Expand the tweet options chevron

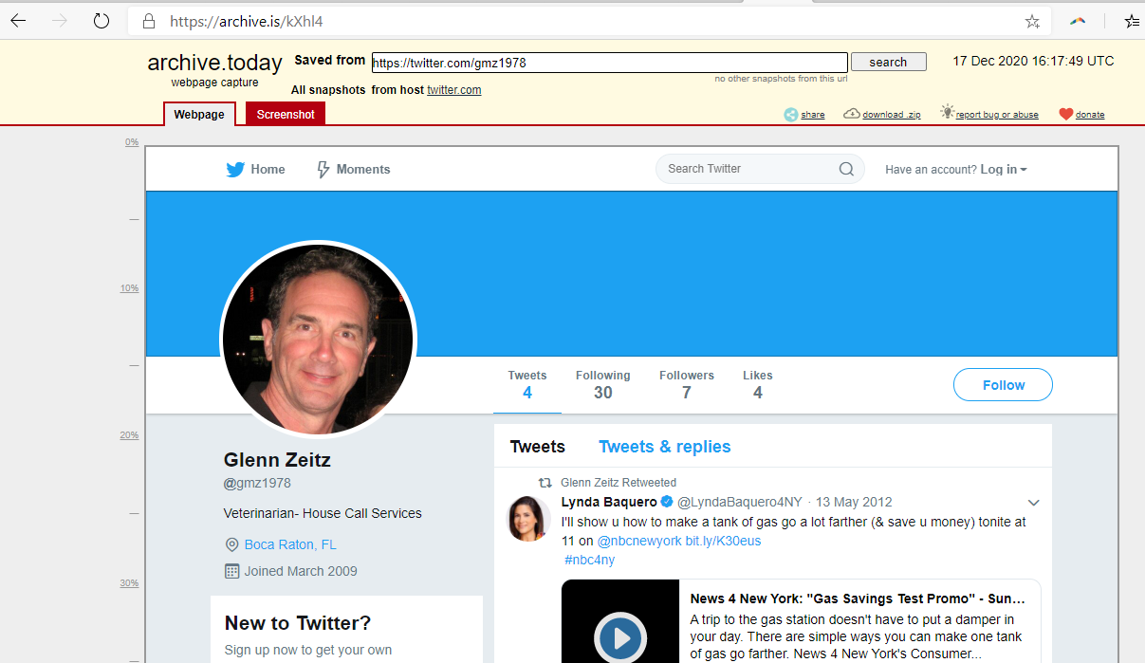(1034, 503)
